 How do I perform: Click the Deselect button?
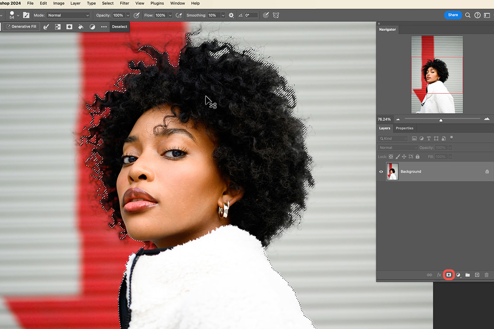[119, 26]
